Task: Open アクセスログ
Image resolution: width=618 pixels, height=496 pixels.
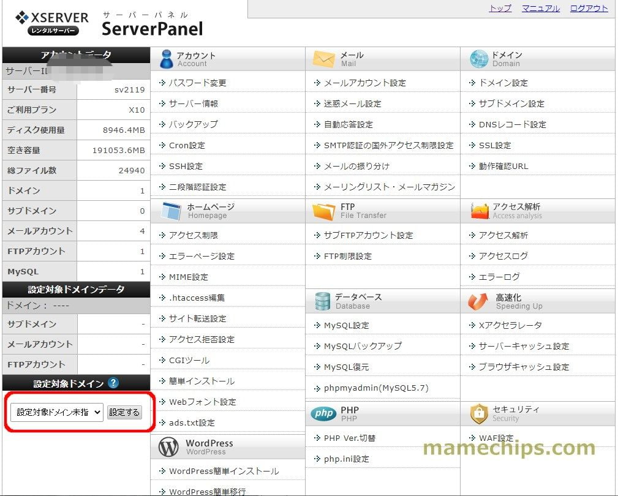Action: [x=503, y=257]
